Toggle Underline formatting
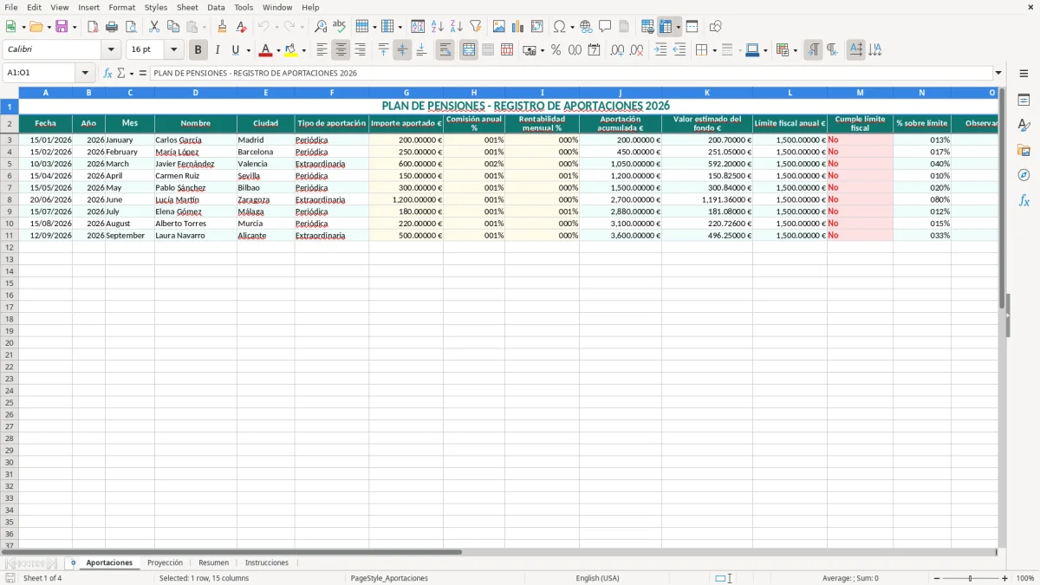Image resolution: width=1040 pixels, height=585 pixels. (234, 50)
